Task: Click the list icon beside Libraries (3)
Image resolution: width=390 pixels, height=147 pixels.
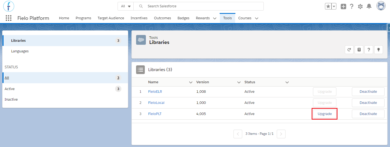Action: click(140, 70)
